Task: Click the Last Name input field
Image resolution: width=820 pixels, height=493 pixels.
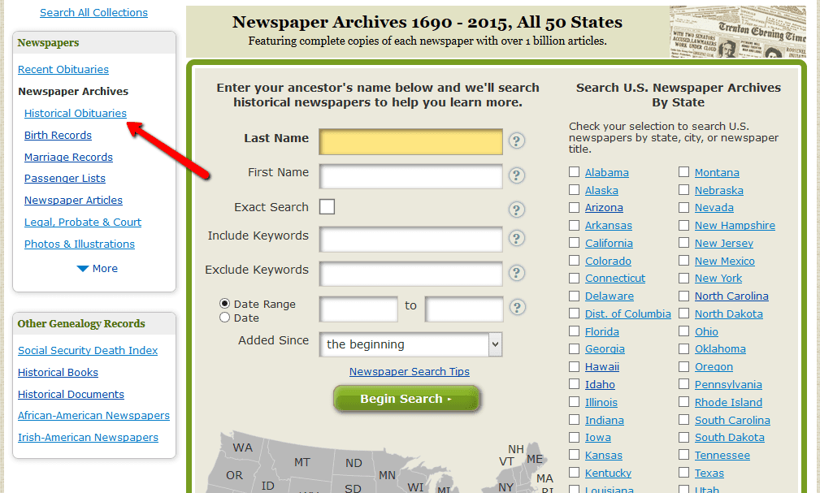Action: (410, 141)
